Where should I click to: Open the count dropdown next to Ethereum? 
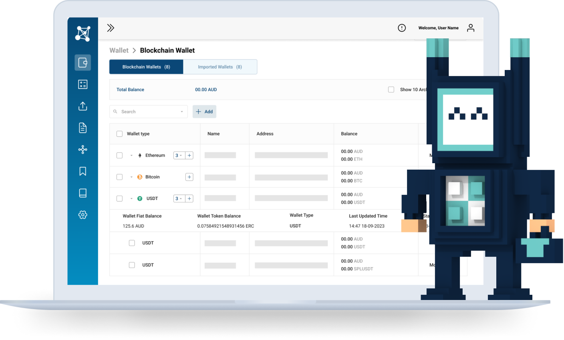179,155
